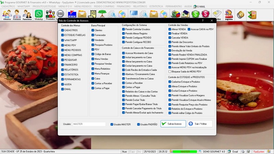This screenshot has height=154, width=274.
Task: Click the green dollar circle icon
Action: (x=196, y=14)
